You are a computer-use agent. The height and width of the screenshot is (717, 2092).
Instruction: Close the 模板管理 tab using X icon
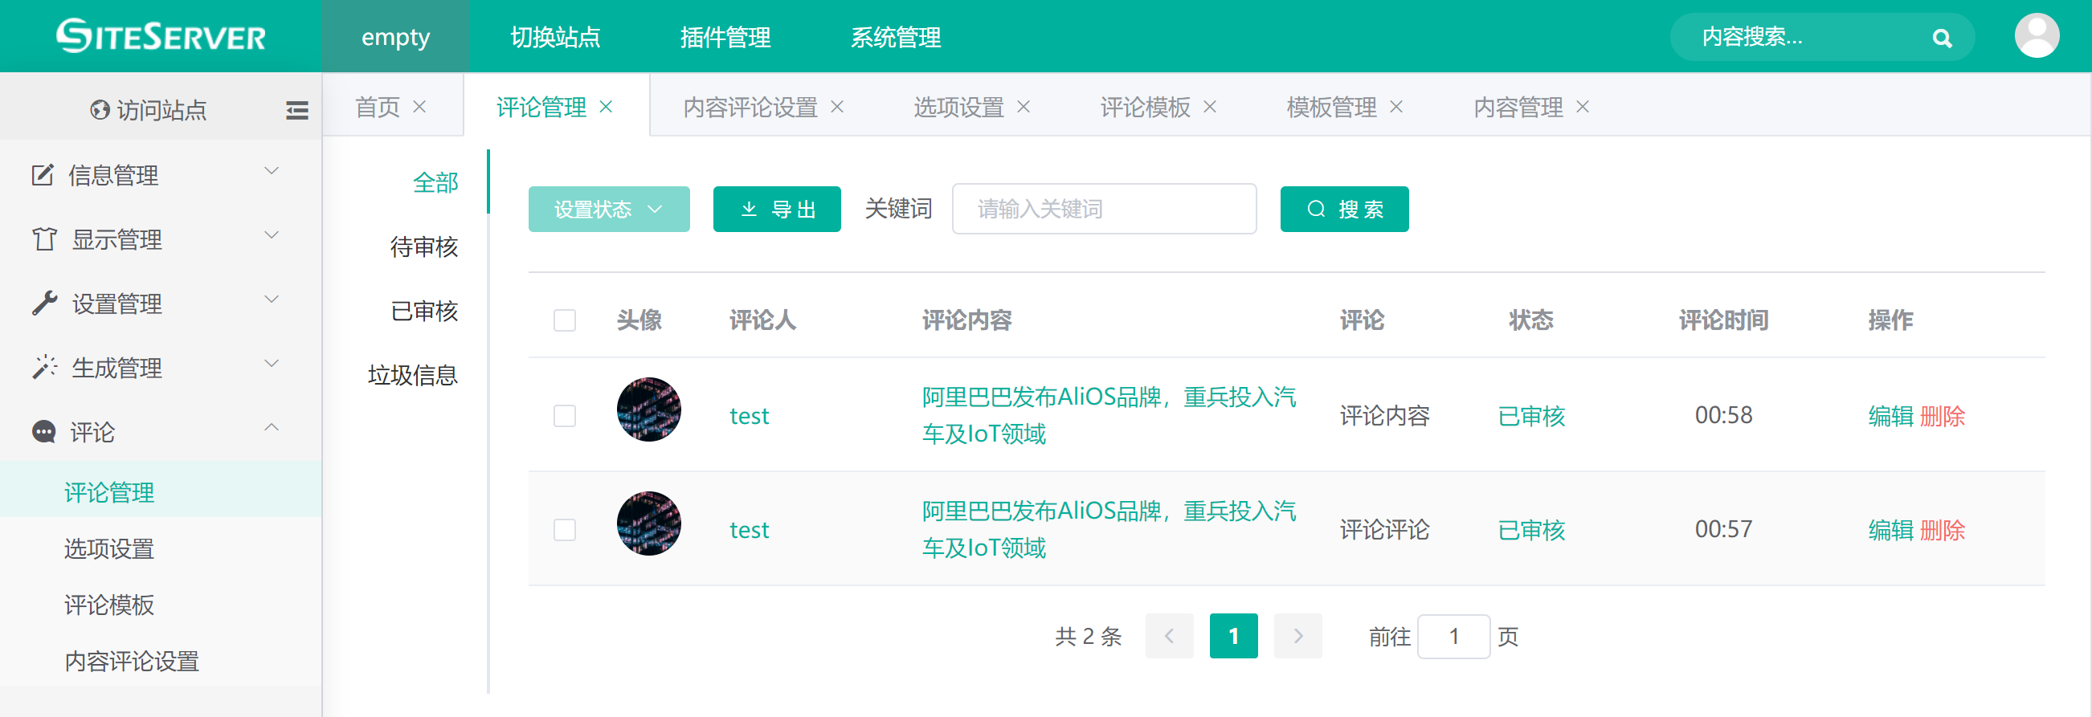pyautogui.click(x=1396, y=106)
